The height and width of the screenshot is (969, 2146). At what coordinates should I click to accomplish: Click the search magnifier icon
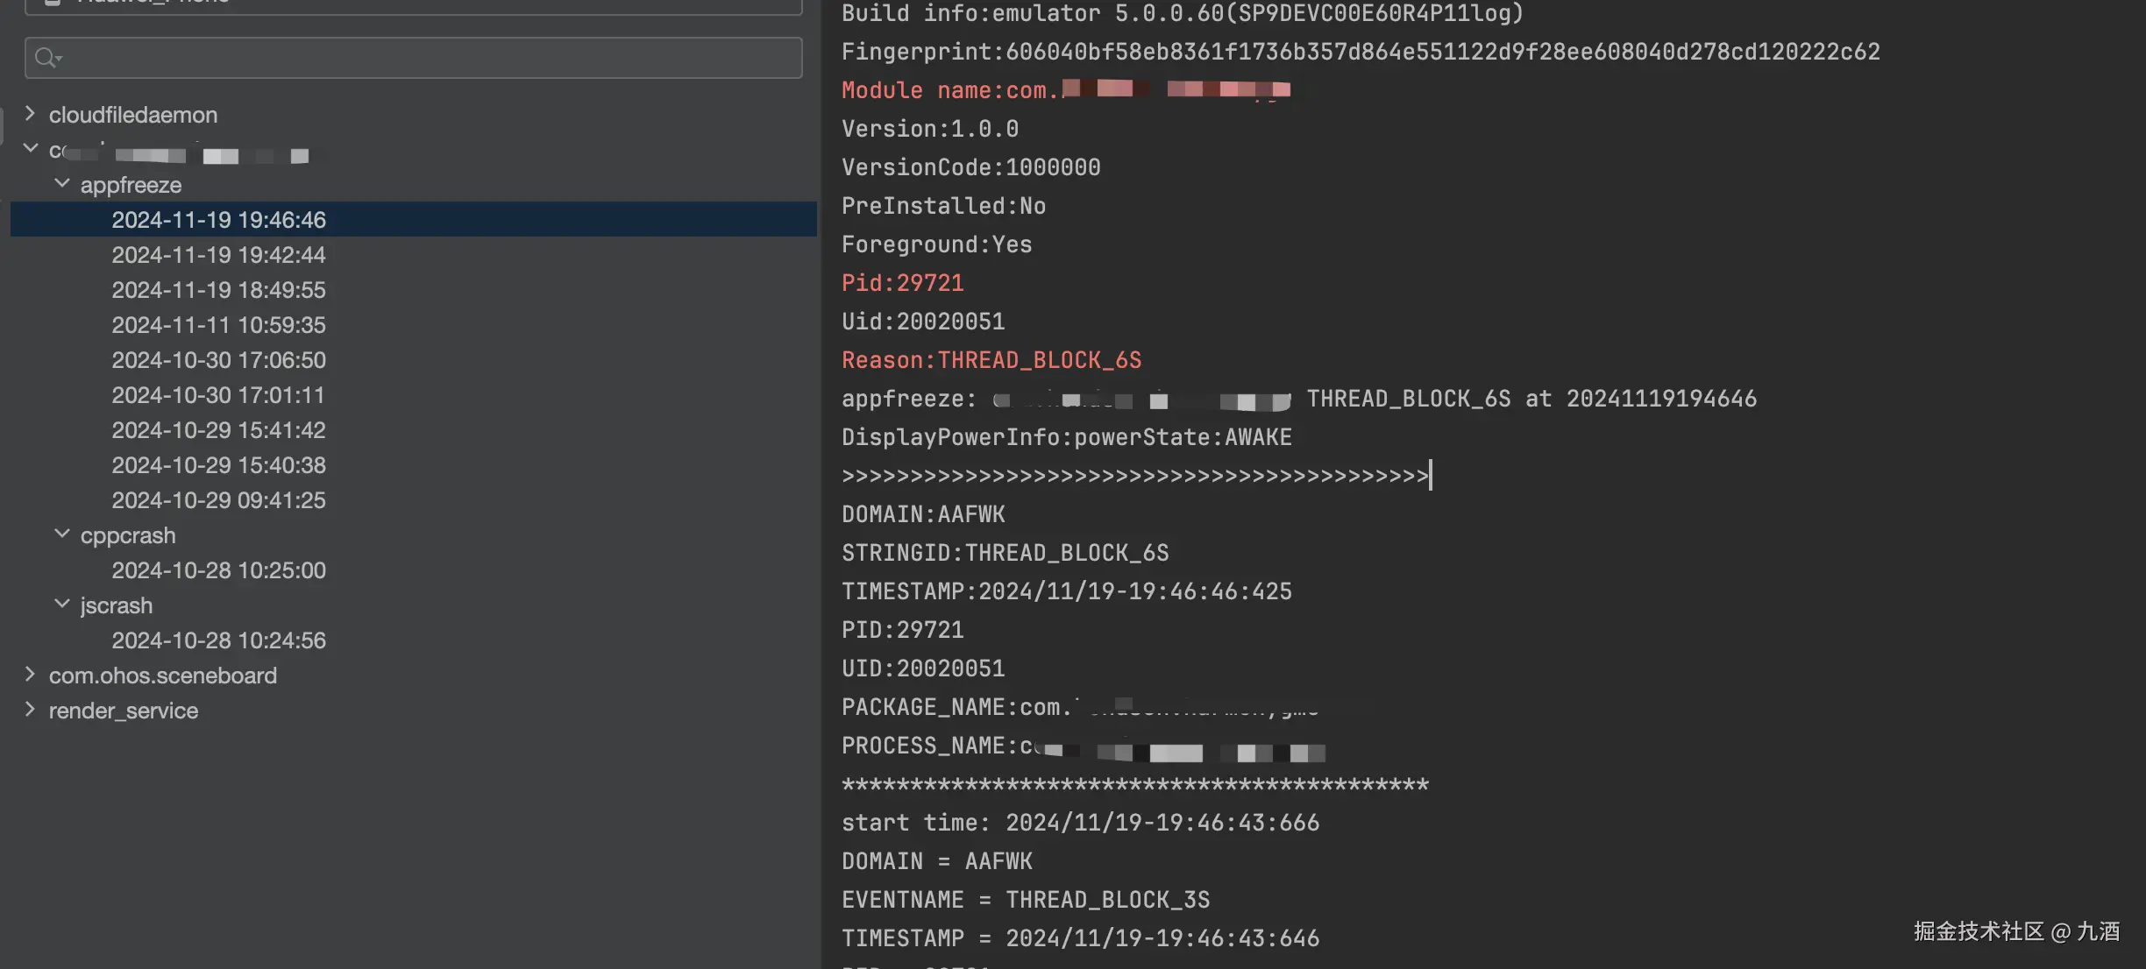click(46, 58)
